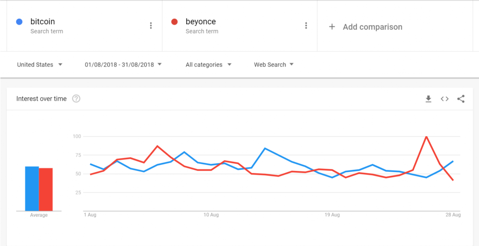Click the red beyonce average bar
Screen dimensions: 479x246
(46, 189)
